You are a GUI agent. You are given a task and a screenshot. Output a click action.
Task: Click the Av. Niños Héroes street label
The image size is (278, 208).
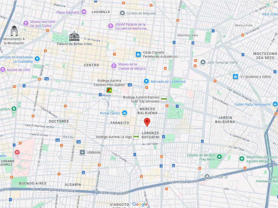click(35, 101)
